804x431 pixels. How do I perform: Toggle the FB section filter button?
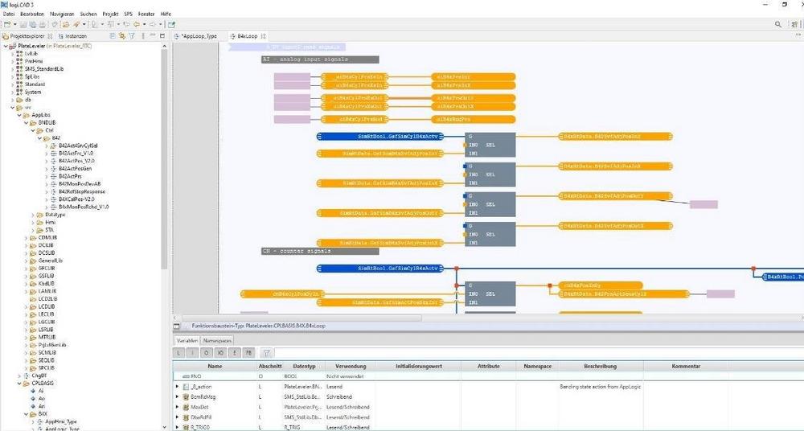(x=248, y=352)
